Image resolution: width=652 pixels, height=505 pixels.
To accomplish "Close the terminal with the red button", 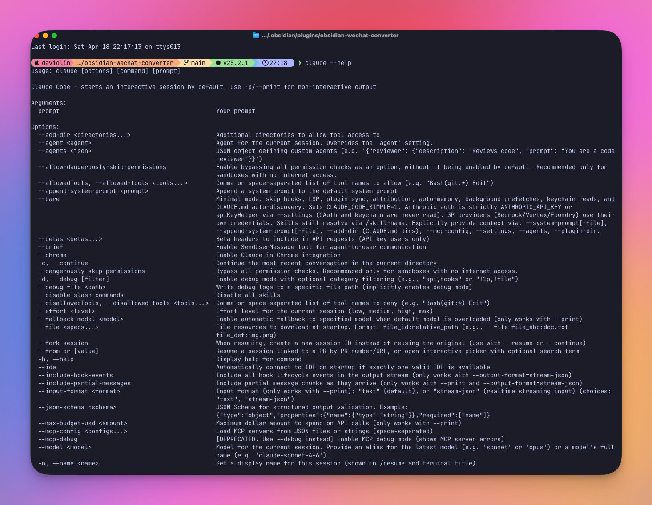I will pos(36,36).
